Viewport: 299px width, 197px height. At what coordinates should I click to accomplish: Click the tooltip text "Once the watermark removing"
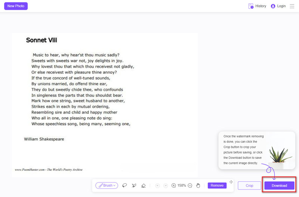pyautogui.click(x=244, y=136)
